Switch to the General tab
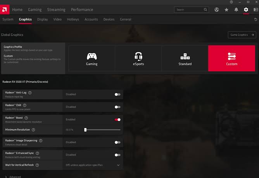The height and width of the screenshot is (178, 259). [126, 19]
